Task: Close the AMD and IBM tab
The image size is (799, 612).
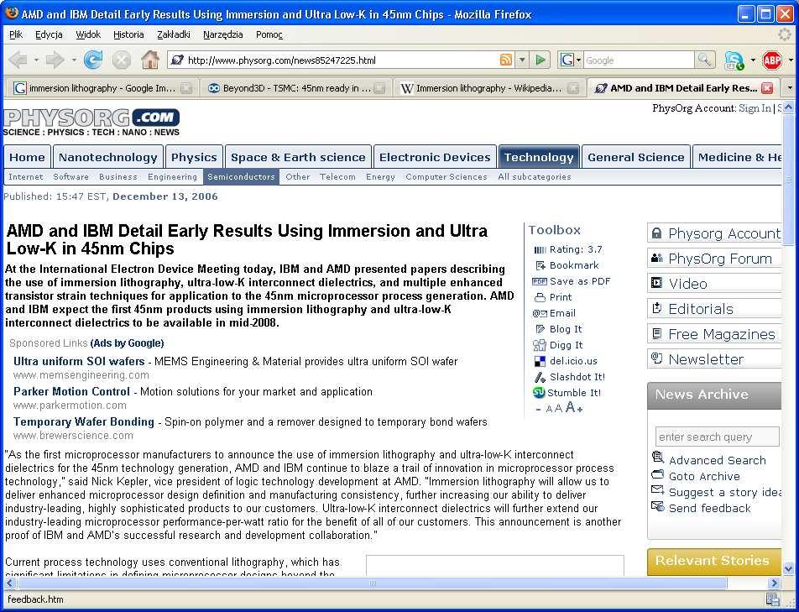Action: point(767,88)
